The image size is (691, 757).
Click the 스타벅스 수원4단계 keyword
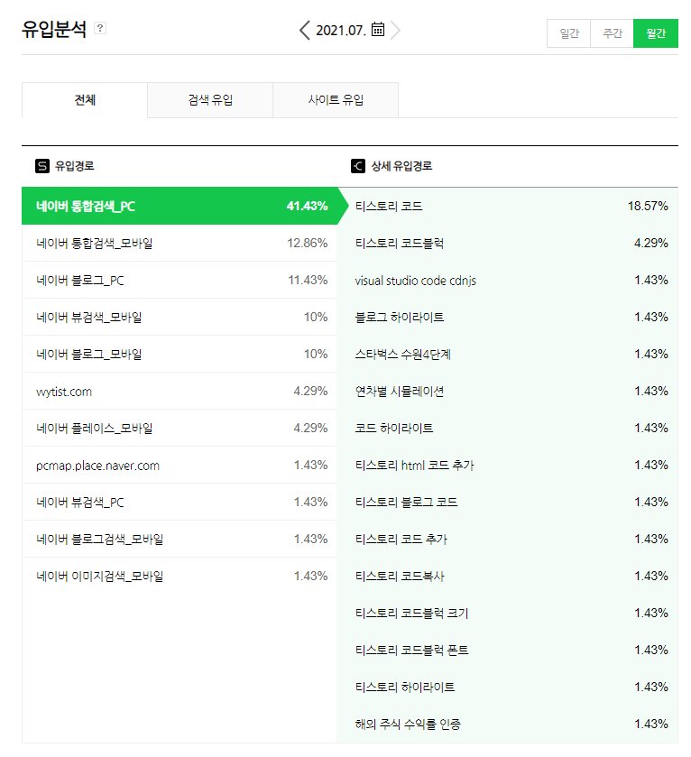(x=403, y=355)
